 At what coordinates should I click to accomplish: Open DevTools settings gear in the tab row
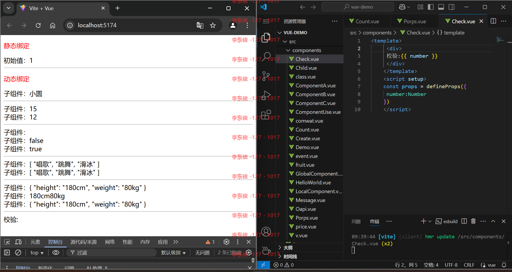coord(226,242)
